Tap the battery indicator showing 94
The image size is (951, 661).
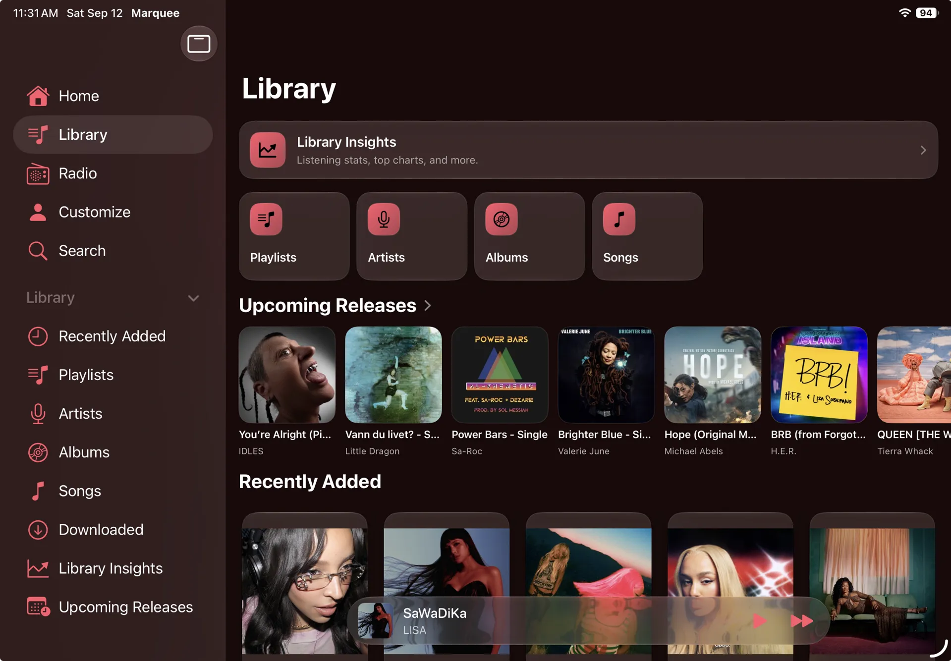pyautogui.click(x=926, y=13)
